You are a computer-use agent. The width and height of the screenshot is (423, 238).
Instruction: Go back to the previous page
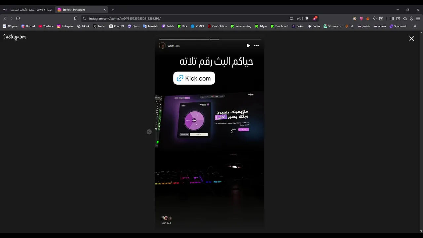coord(5,19)
